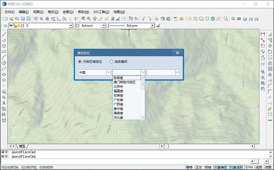The width and height of the screenshot is (274, 170).
Task: Select the Spline curve tool in left toolbar
Action: tap(4, 68)
